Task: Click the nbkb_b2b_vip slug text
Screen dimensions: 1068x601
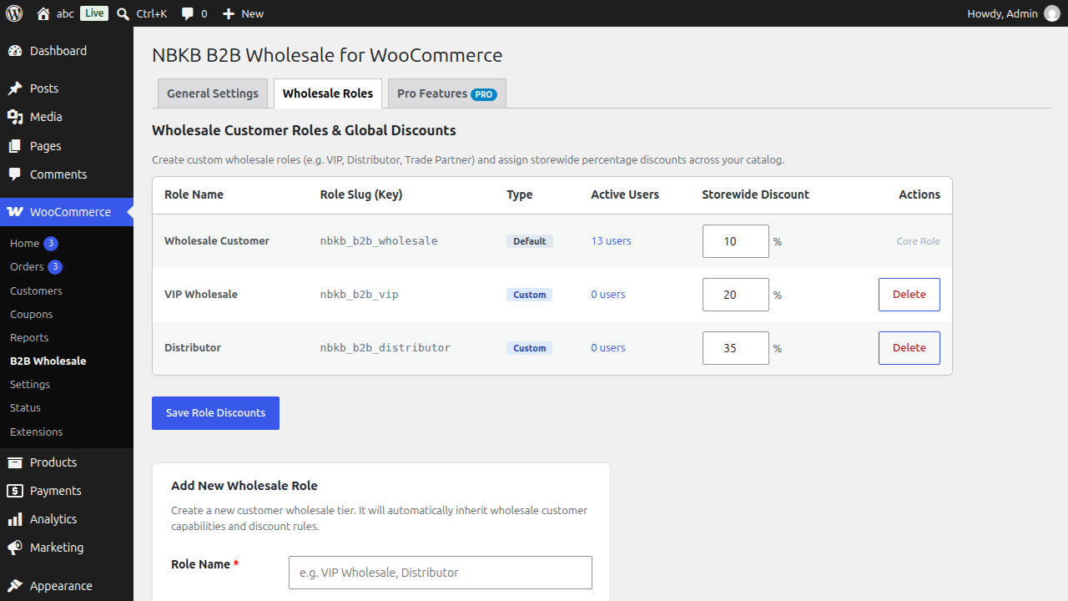Action: pos(360,295)
